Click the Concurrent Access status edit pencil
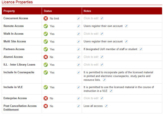This screenshot has height=115, width=165. [x=78, y=18]
